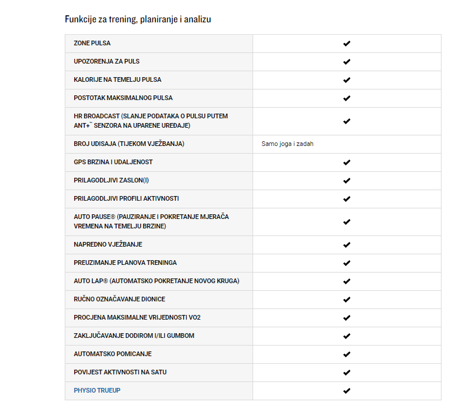
Task: Click the Physio TrueUp row checkmark
Action: point(347,390)
